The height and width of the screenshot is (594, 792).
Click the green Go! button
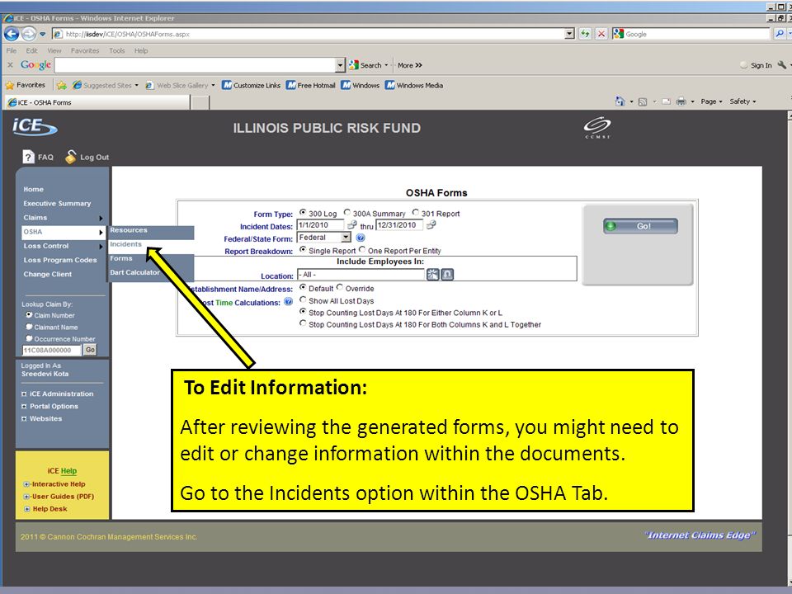click(x=640, y=226)
